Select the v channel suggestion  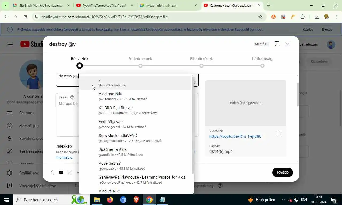tap(135, 83)
